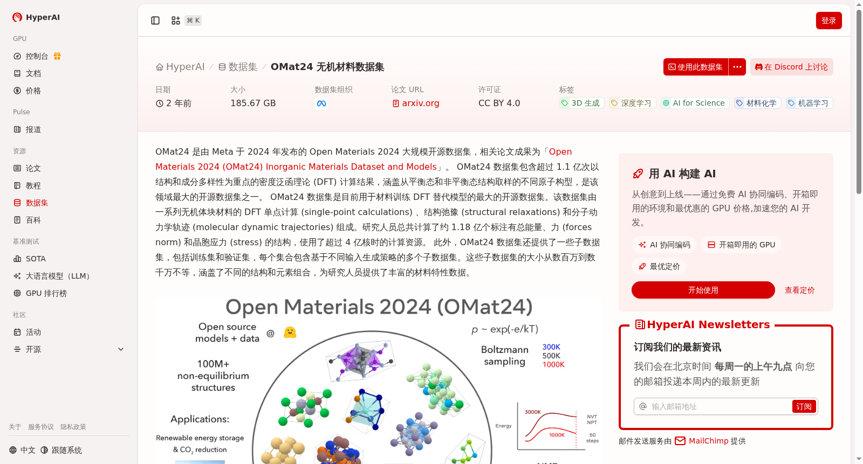This screenshot has height=464, width=863.
Task: Click 开箱即用的 GPU chip
Action: click(741, 245)
